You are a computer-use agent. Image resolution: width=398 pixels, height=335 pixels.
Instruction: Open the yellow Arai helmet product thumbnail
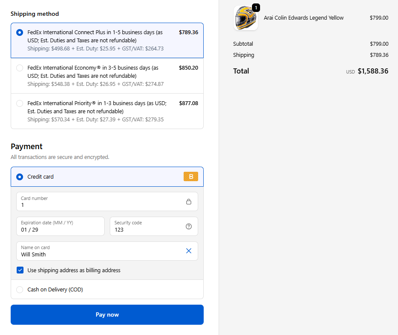[x=246, y=18]
